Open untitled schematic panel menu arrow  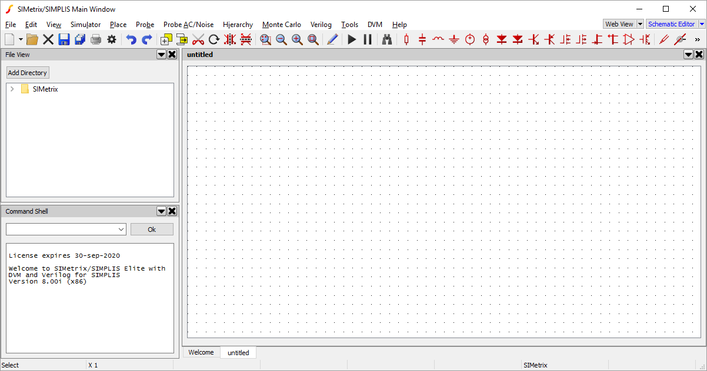pyautogui.click(x=689, y=55)
